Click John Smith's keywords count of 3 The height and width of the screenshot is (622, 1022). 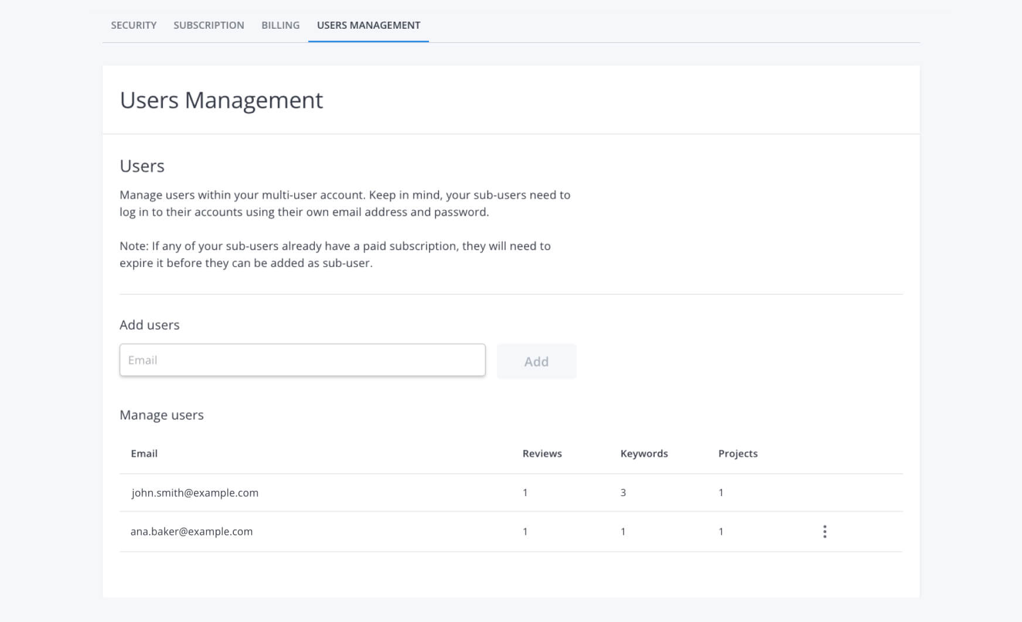pos(623,493)
